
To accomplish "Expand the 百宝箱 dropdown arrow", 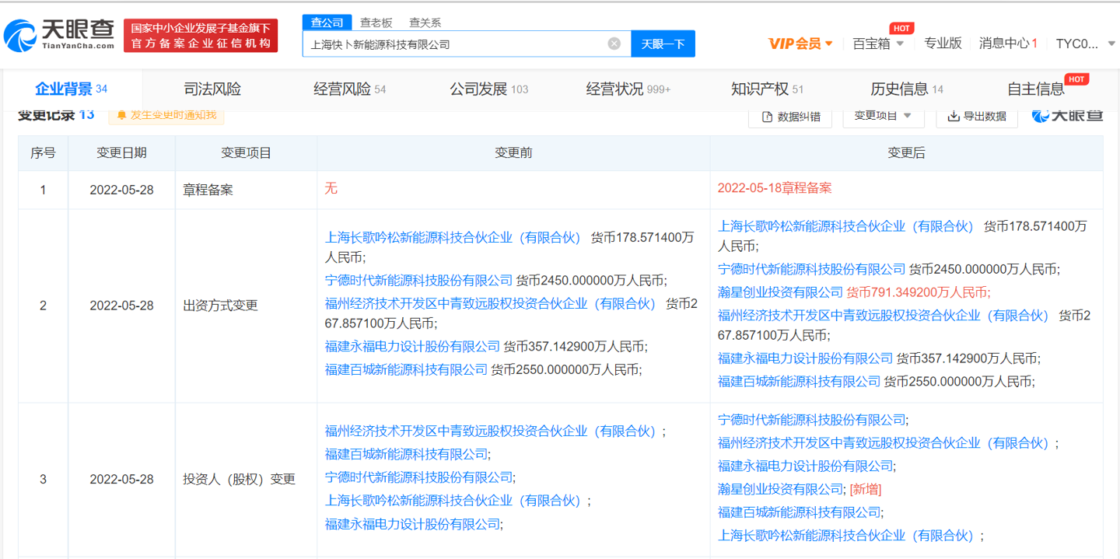I will [900, 44].
